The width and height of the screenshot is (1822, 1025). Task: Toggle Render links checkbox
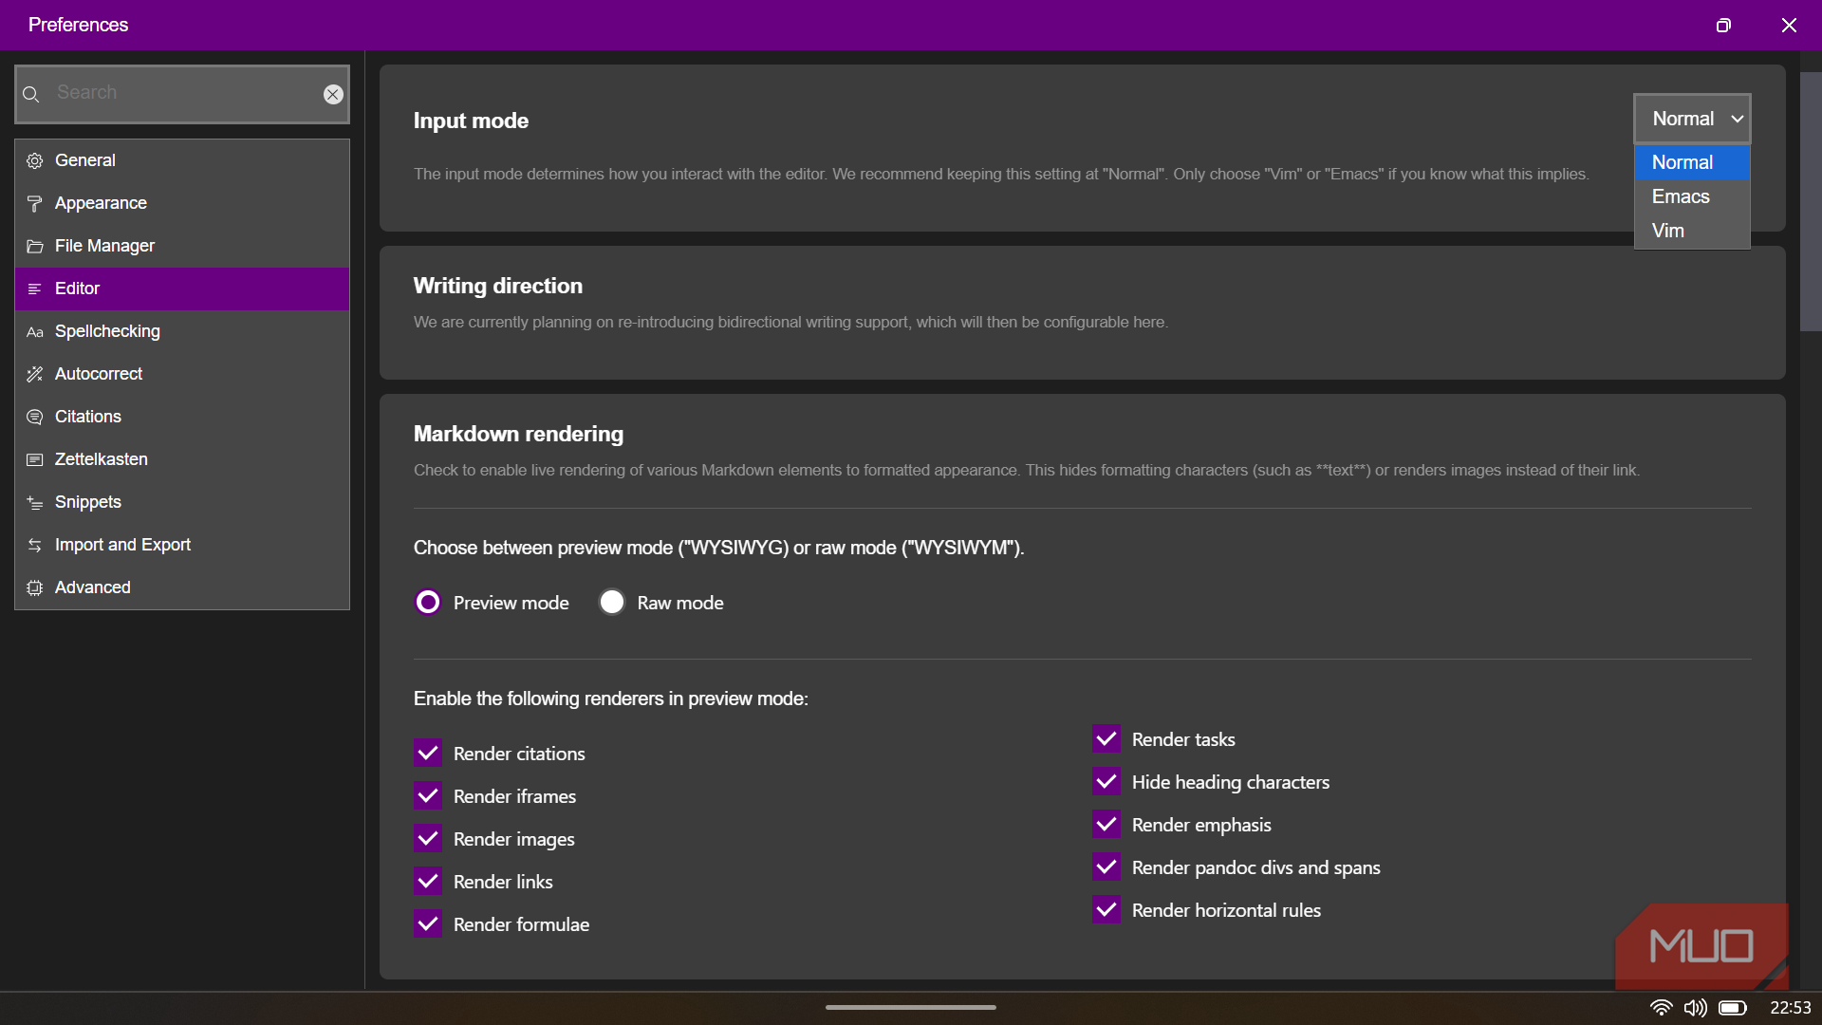pos(428,882)
